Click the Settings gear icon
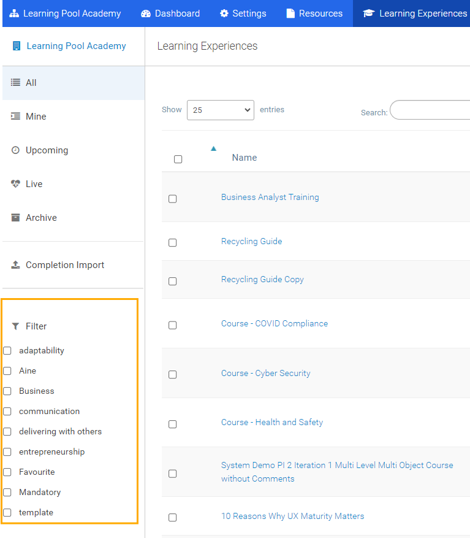The image size is (470, 538). coord(224,13)
